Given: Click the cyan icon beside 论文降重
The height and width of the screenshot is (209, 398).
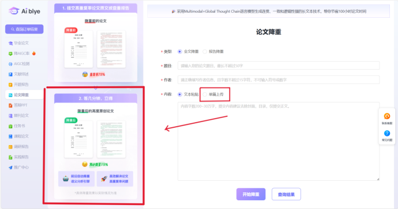Looking at the screenshot, I should click(10, 95).
